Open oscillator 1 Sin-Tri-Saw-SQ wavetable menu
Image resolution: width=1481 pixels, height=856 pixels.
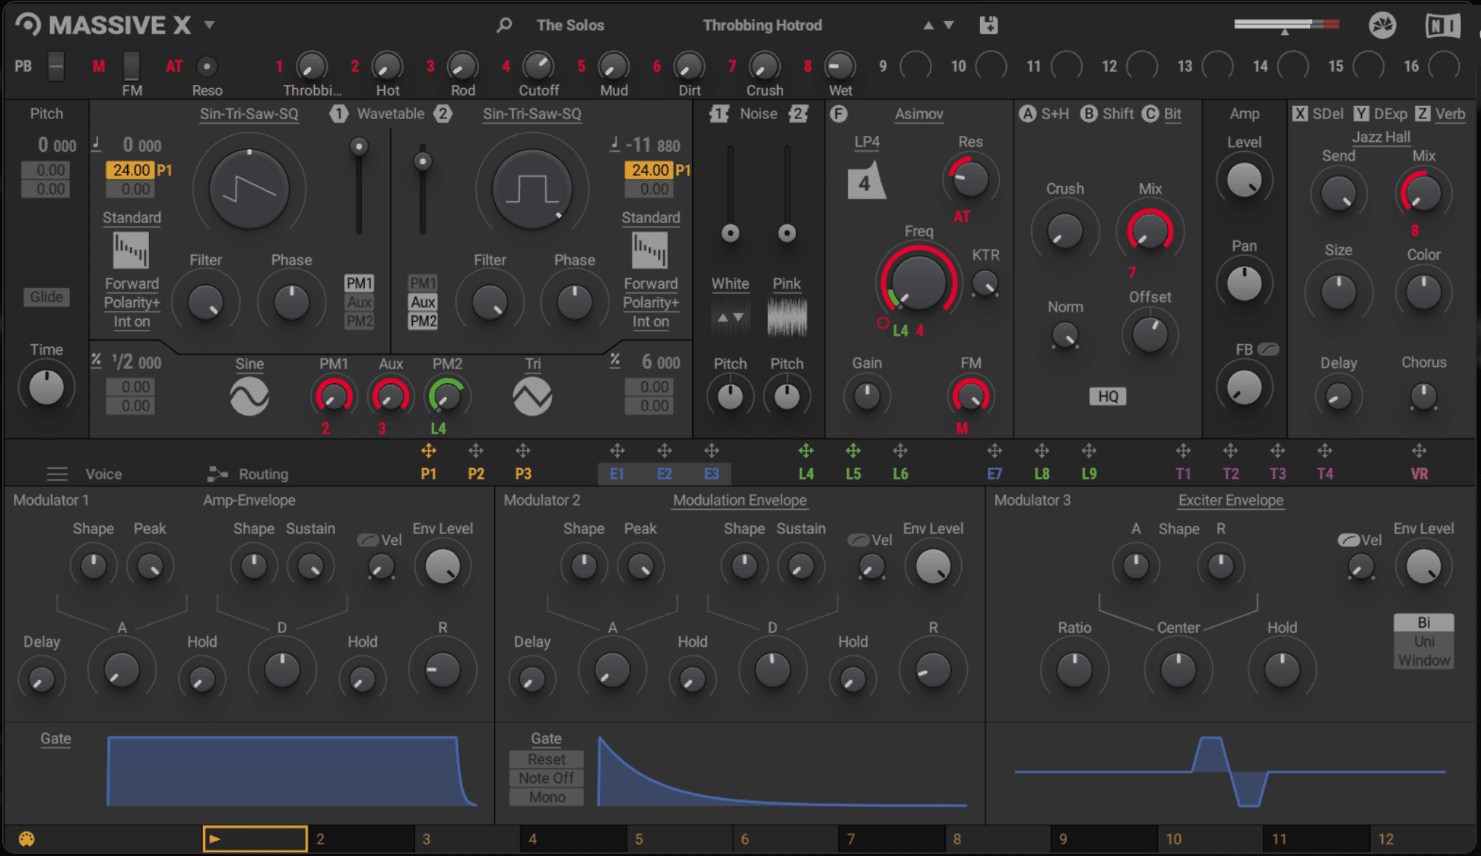pos(249,114)
